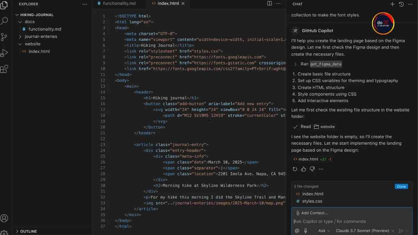The image size is (418, 235).
Task: Open the Ask mode dropdown
Action: 323,230
